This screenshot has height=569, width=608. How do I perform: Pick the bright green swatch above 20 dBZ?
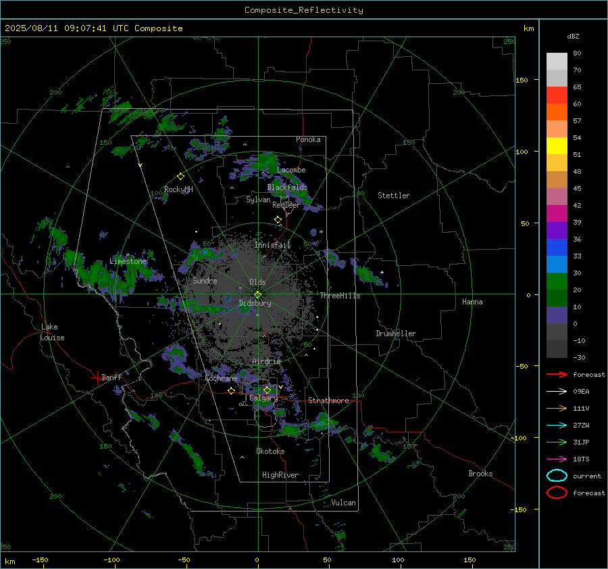557,281
